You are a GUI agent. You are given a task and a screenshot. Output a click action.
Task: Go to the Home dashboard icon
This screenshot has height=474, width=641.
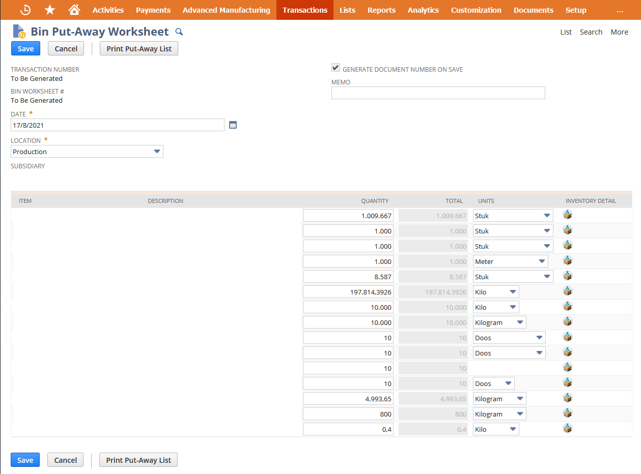(74, 10)
